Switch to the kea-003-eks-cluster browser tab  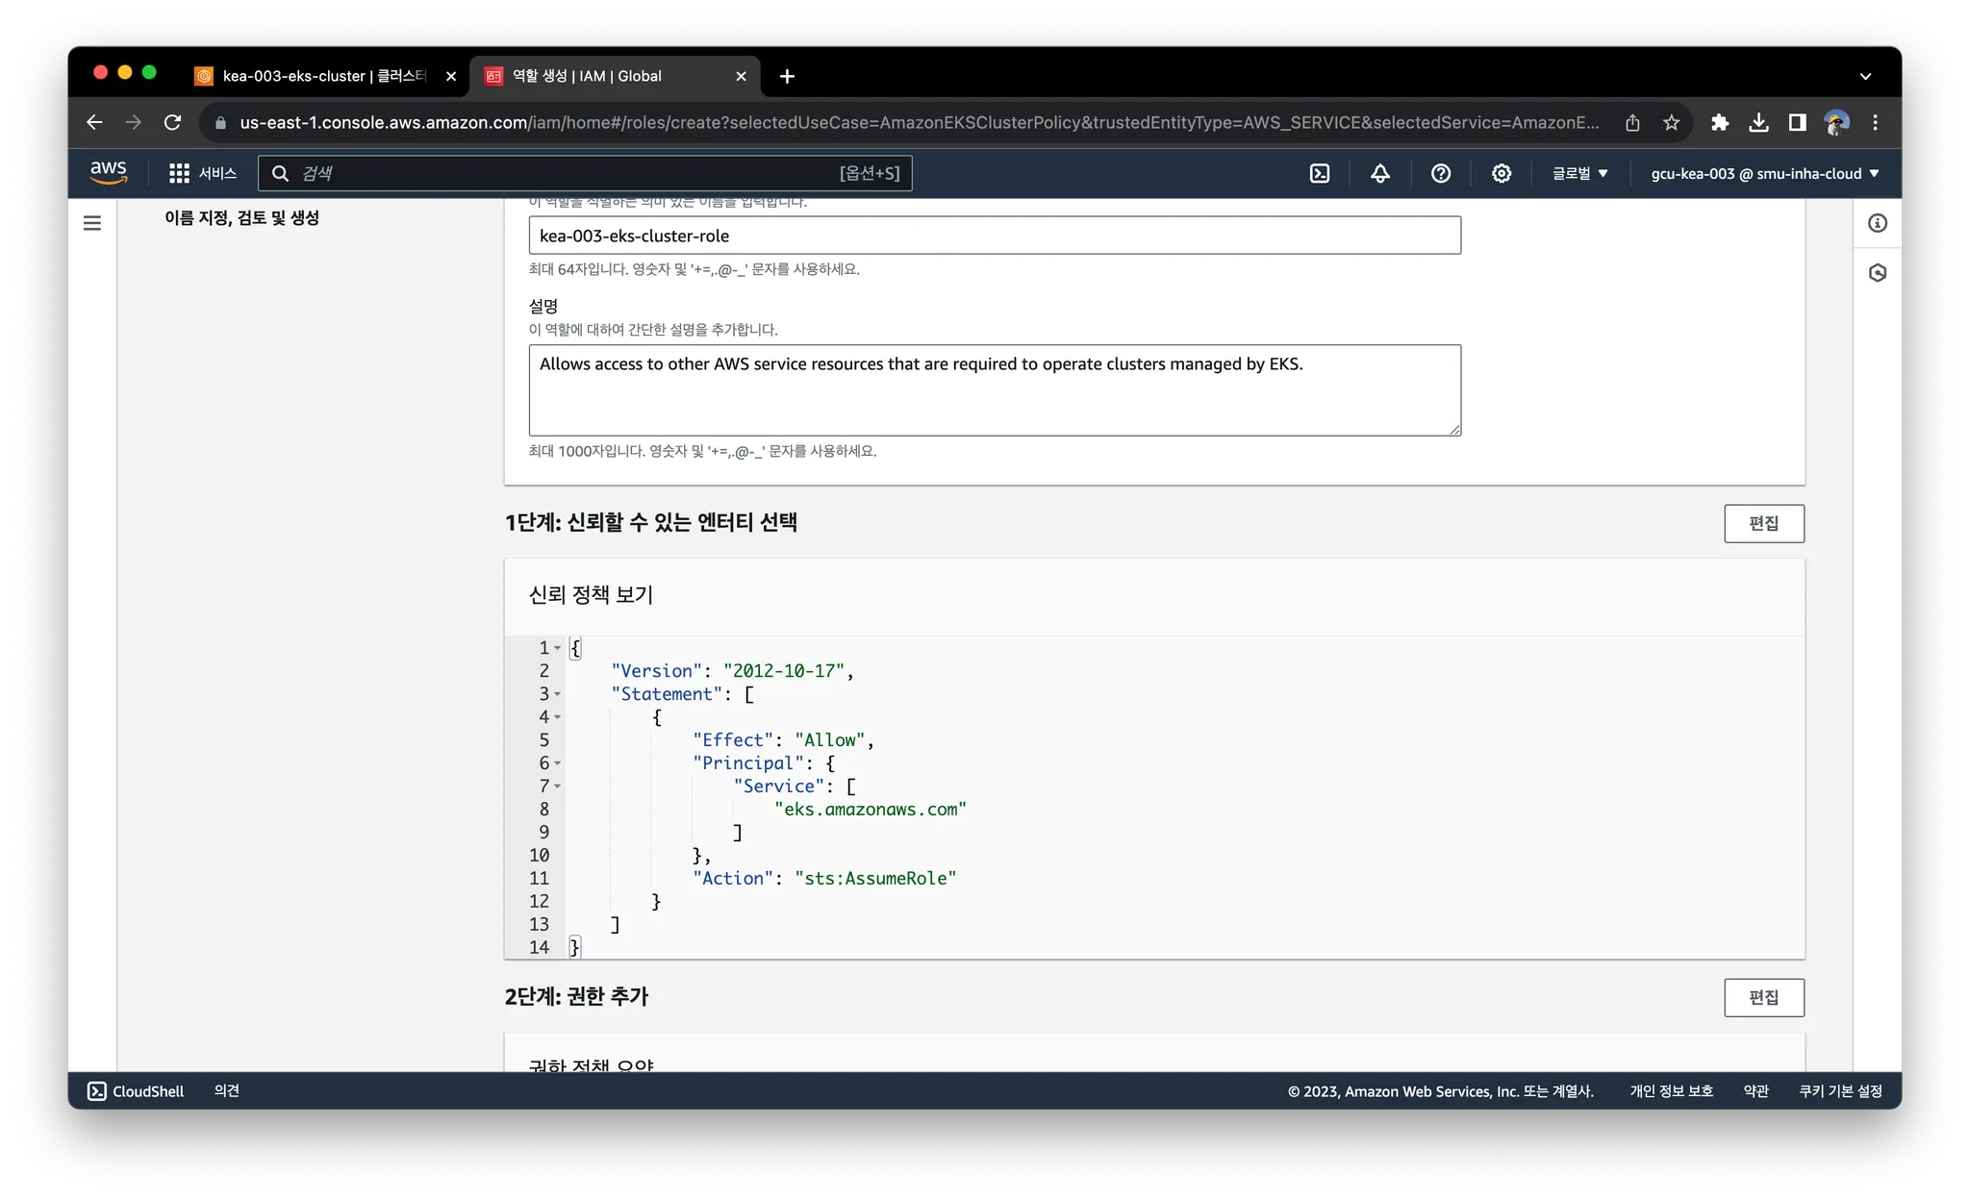pyautogui.click(x=317, y=76)
